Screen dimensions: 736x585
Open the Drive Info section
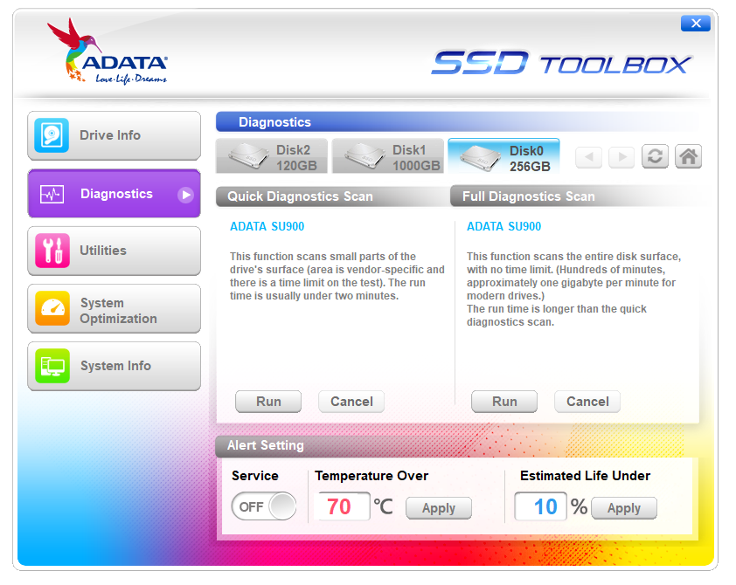point(114,135)
